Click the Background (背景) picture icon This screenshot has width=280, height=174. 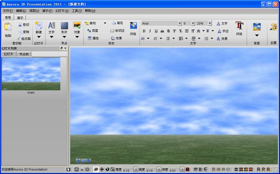coord(257,27)
